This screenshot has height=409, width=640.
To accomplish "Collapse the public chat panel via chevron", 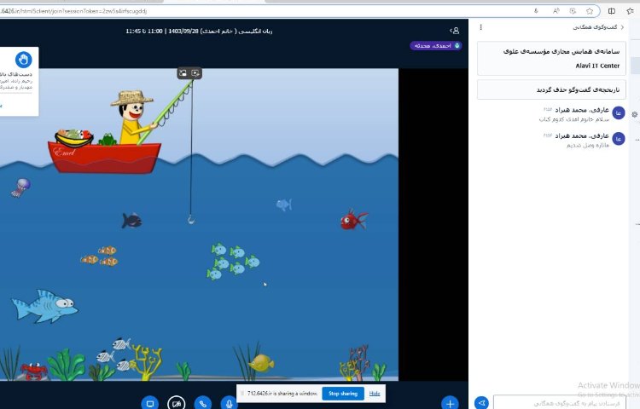I will (622, 27).
